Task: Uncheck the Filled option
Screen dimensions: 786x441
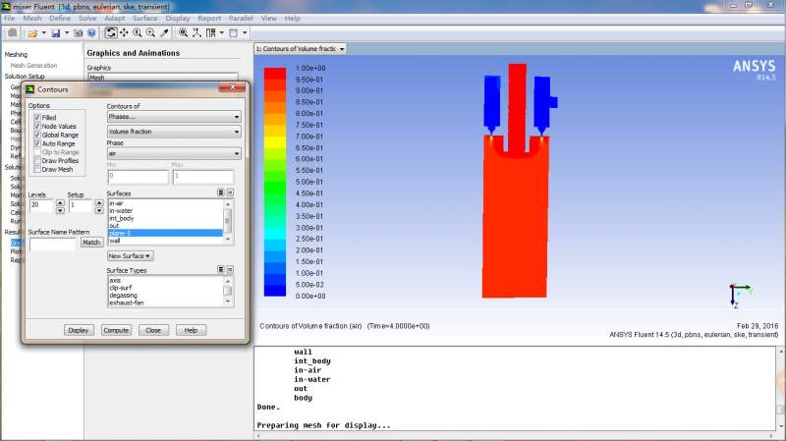Action: pyautogui.click(x=37, y=117)
